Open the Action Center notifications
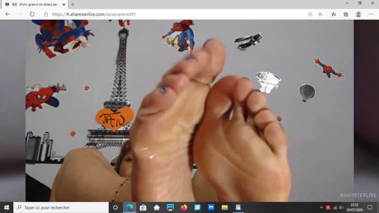Screen dimensions: 379x213 pos(370,207)
